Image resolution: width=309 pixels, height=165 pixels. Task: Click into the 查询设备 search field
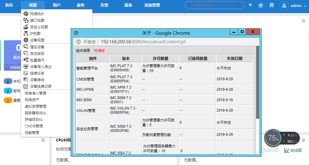(215, 5)
